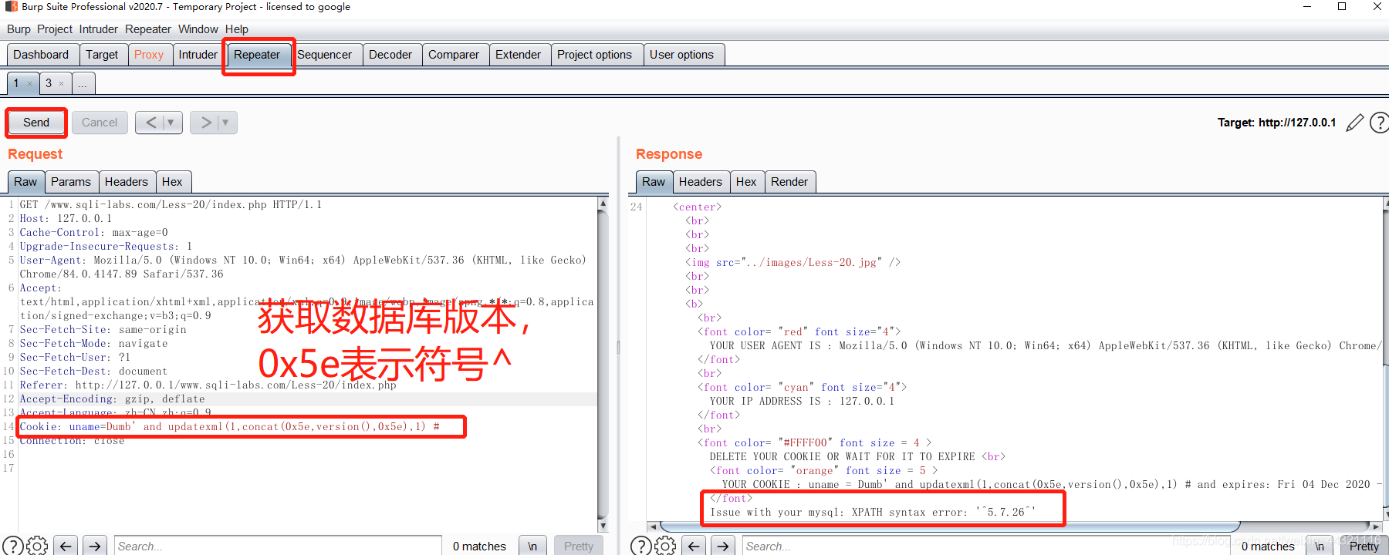
Task: Go to next request in history
Action: point(205,123)
